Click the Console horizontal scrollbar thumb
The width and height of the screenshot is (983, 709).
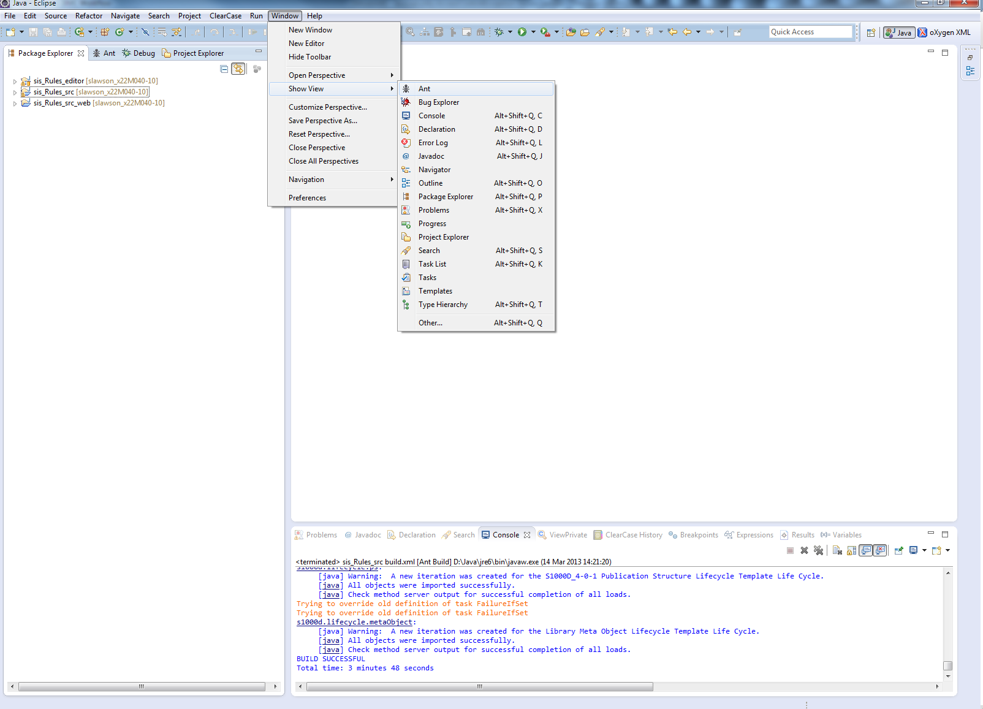(480, 687)
